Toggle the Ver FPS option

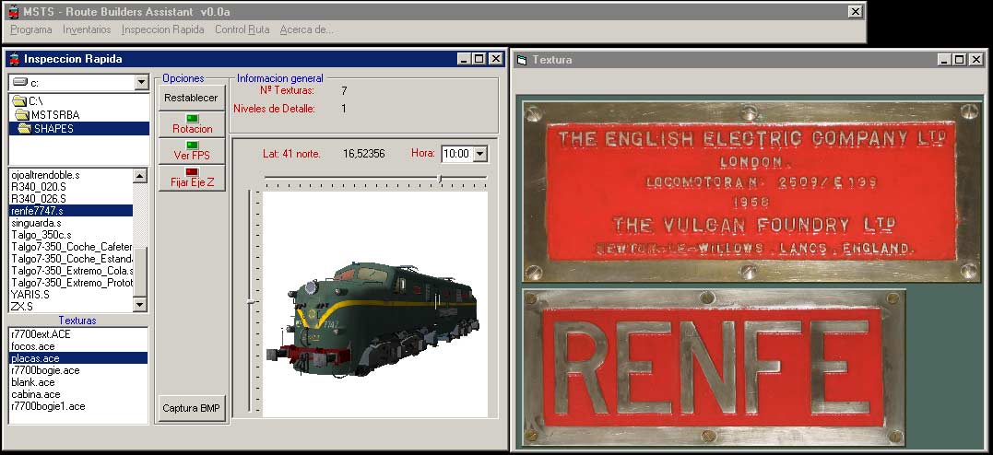click(192, 151)
